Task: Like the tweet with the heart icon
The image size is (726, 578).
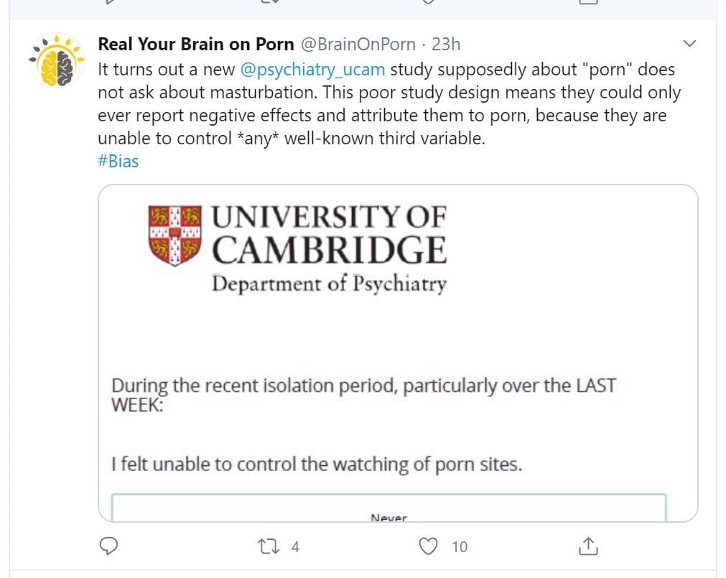Action: [429, 546]
